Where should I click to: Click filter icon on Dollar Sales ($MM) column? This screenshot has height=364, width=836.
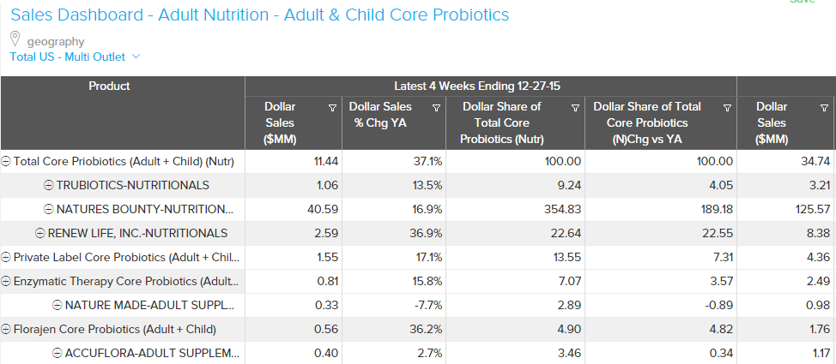[x=332, y=108]
